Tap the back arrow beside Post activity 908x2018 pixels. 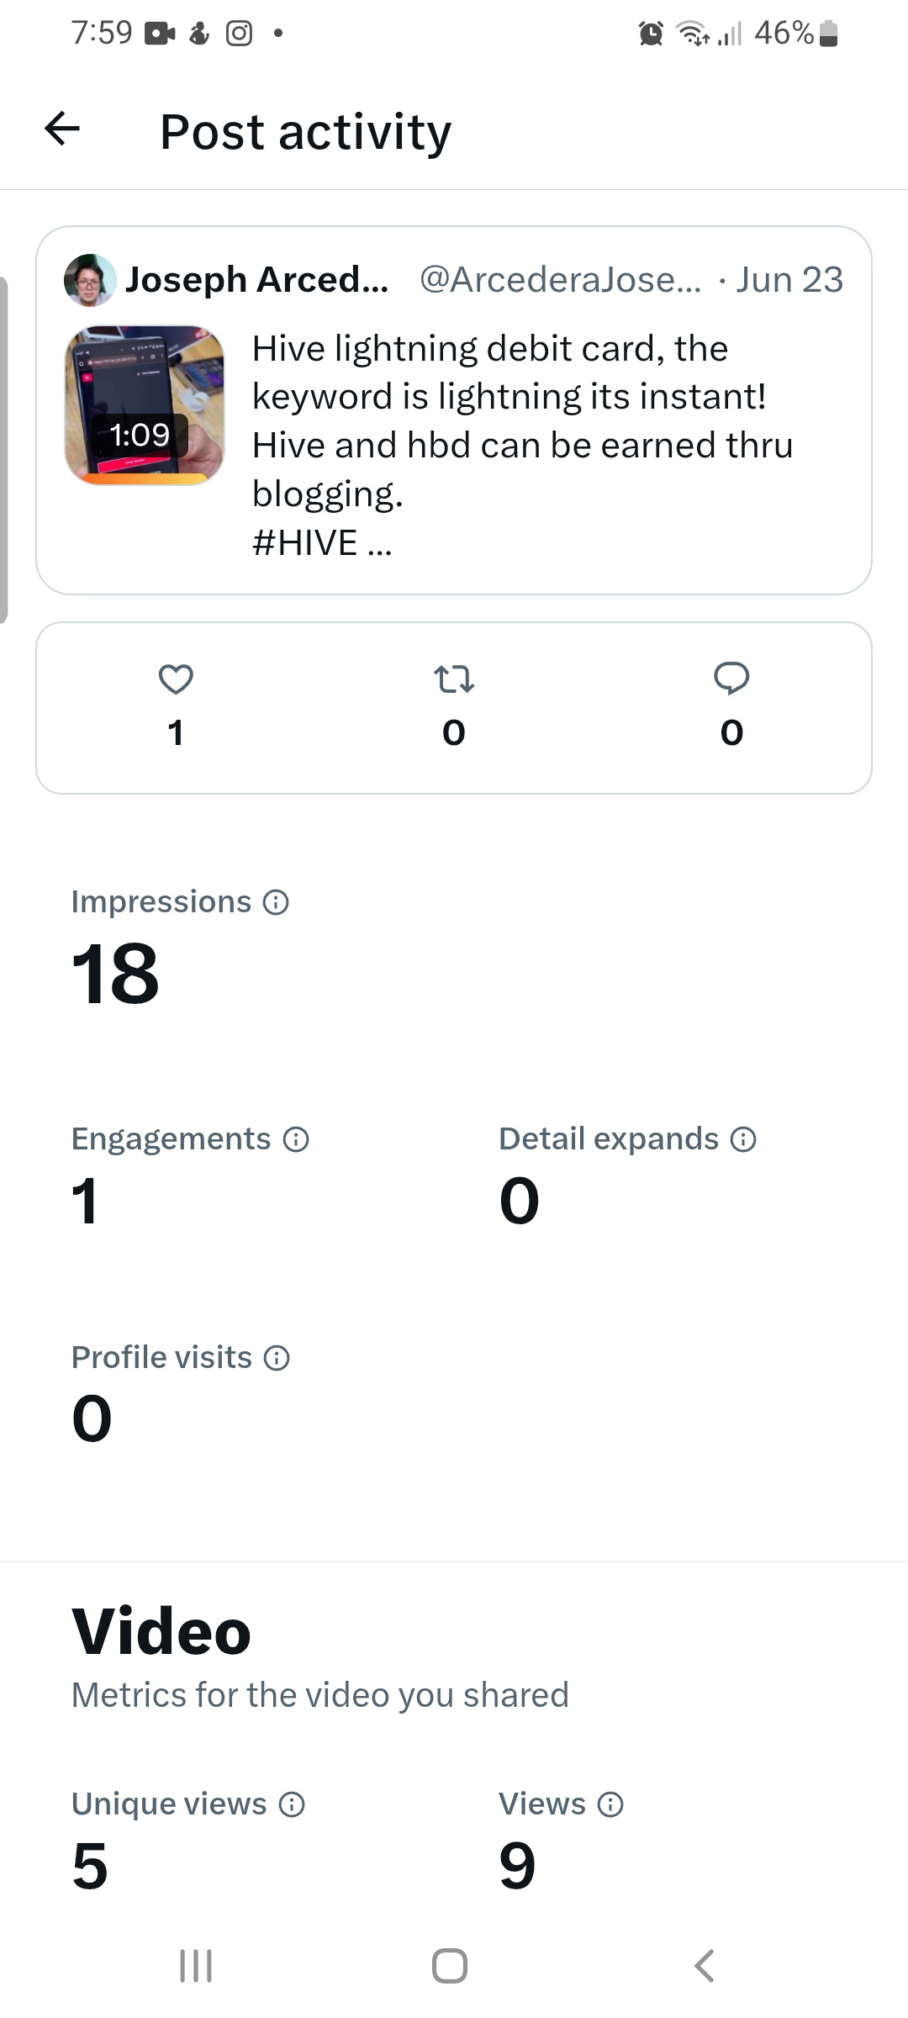point(62,129)
